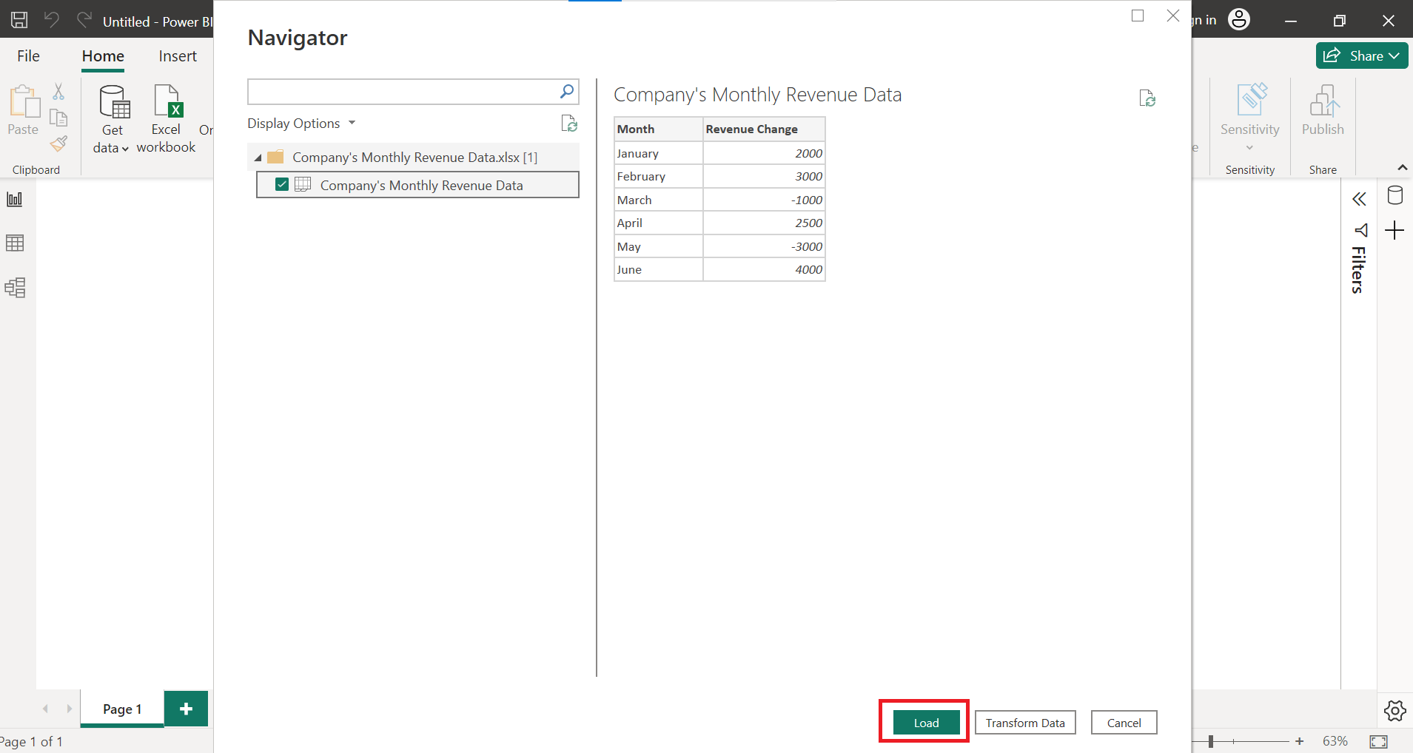Click the 63% zoom level text
Screen dimensions: 1413x753
(1335, 741)
